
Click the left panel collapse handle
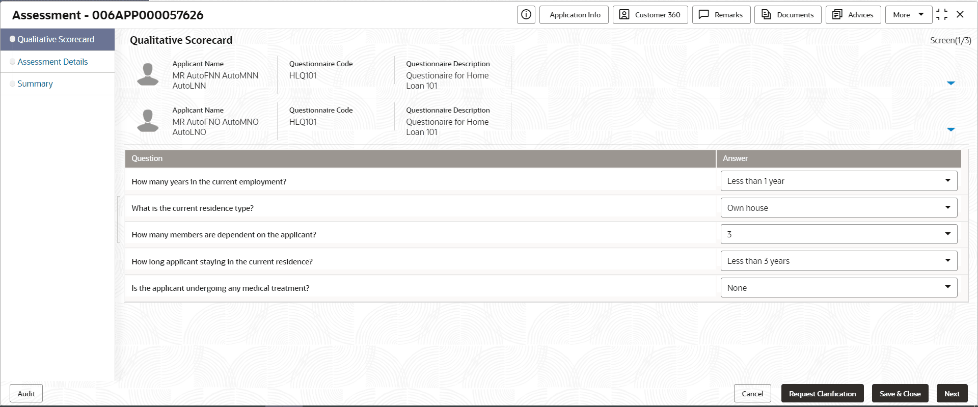tap(119, 220)
